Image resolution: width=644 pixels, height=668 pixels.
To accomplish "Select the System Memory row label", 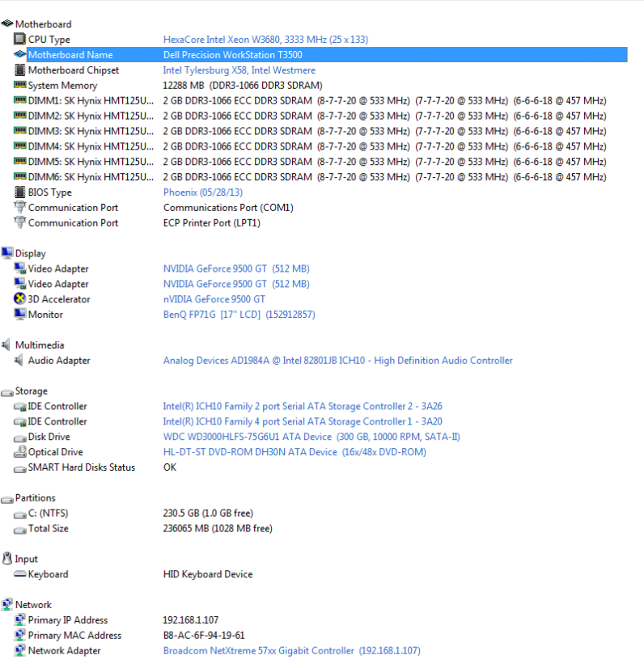I will click(62, 86).
